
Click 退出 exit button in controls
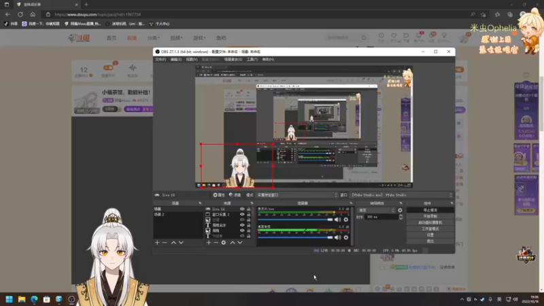click(430, 241)
